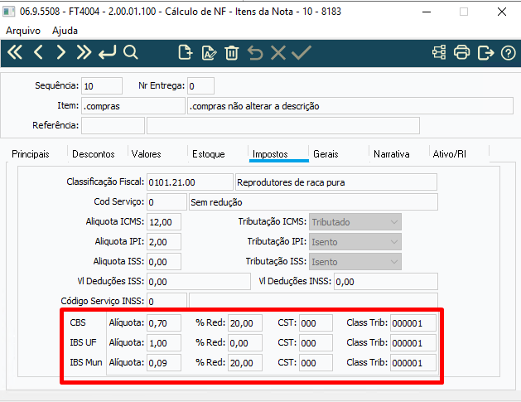Screen dimensions: 521x402
Task: Go to next record arrow
Action: pyautogui.click(x=60, y=52)
